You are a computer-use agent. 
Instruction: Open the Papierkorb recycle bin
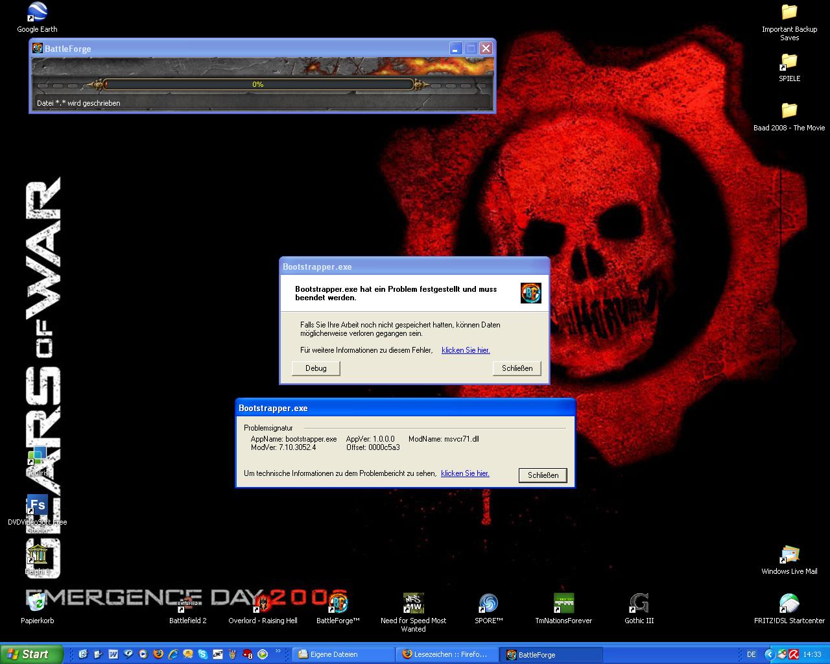tap(37, 609)
